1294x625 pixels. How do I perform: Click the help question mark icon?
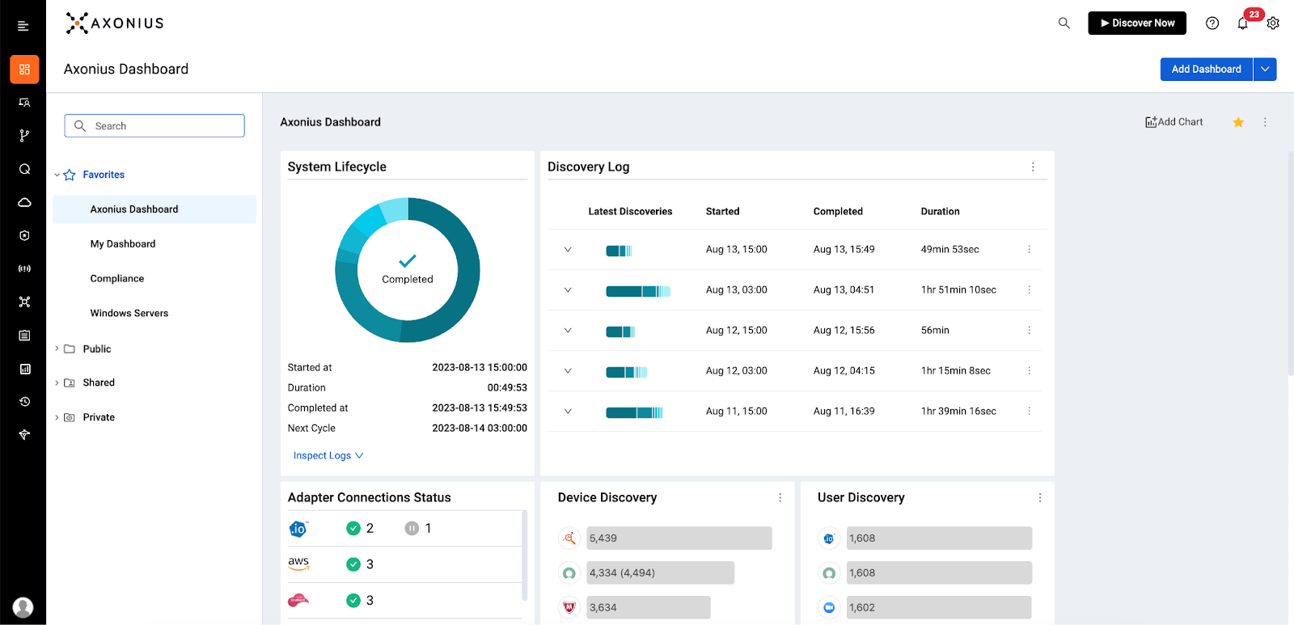pyautogui.click(x=1212, y=23)
